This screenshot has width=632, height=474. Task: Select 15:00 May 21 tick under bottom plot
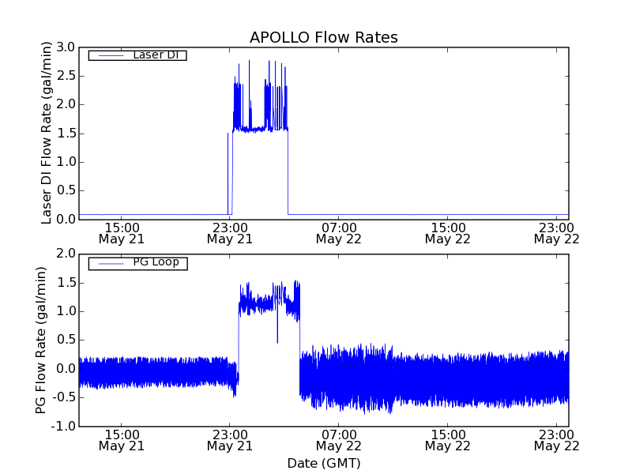point(121,439)
